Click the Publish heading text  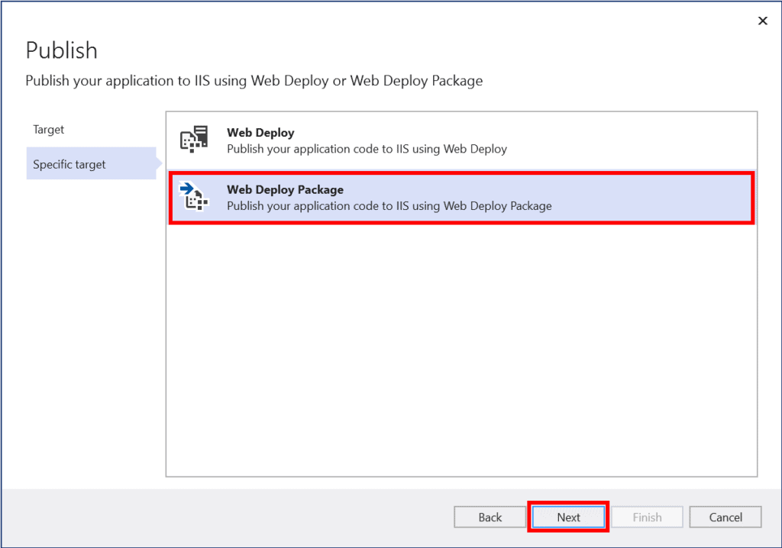62,50
